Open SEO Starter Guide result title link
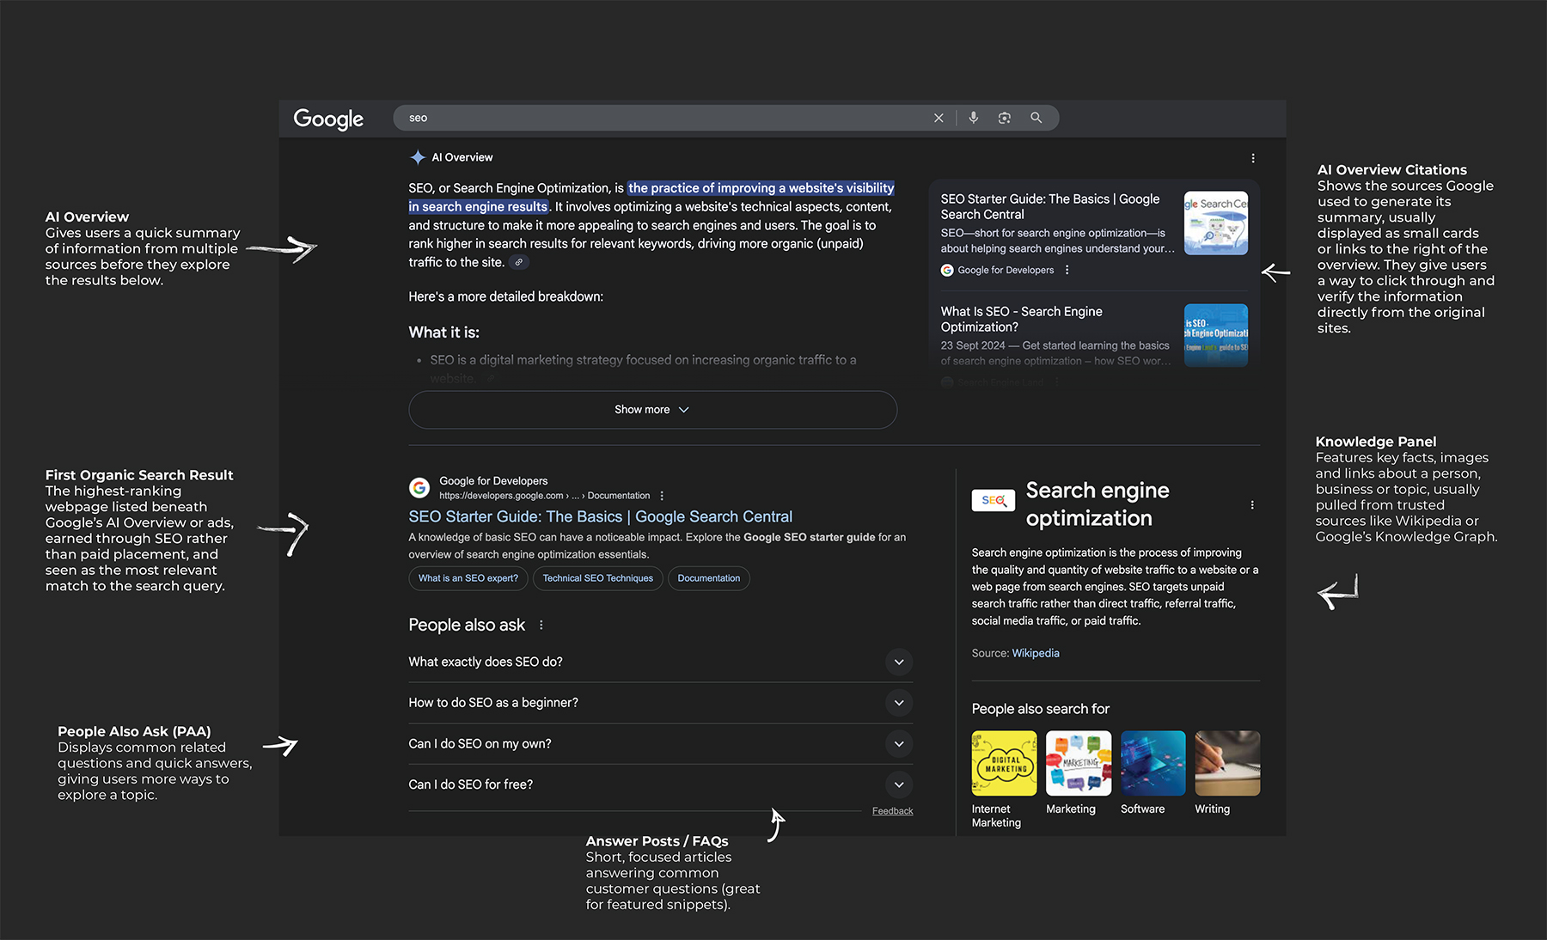 (x=600, y=516)
